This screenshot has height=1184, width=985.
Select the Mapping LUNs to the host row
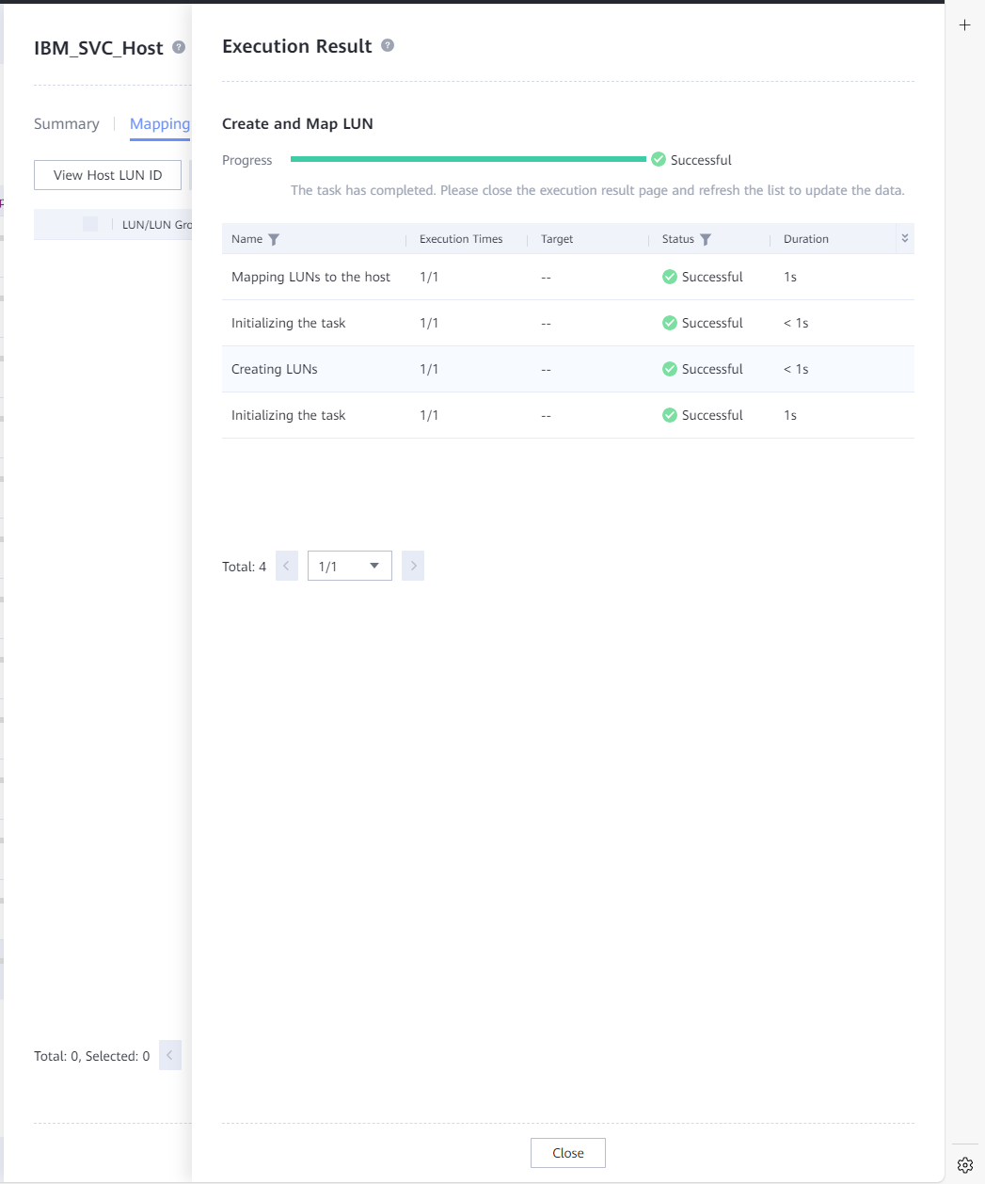pos(310,277)
